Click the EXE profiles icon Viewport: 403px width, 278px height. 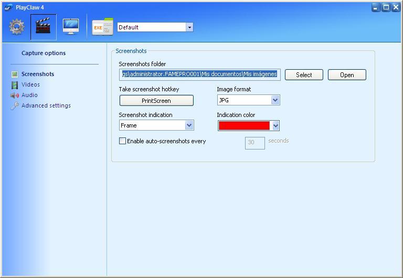[x=102, y=27]
